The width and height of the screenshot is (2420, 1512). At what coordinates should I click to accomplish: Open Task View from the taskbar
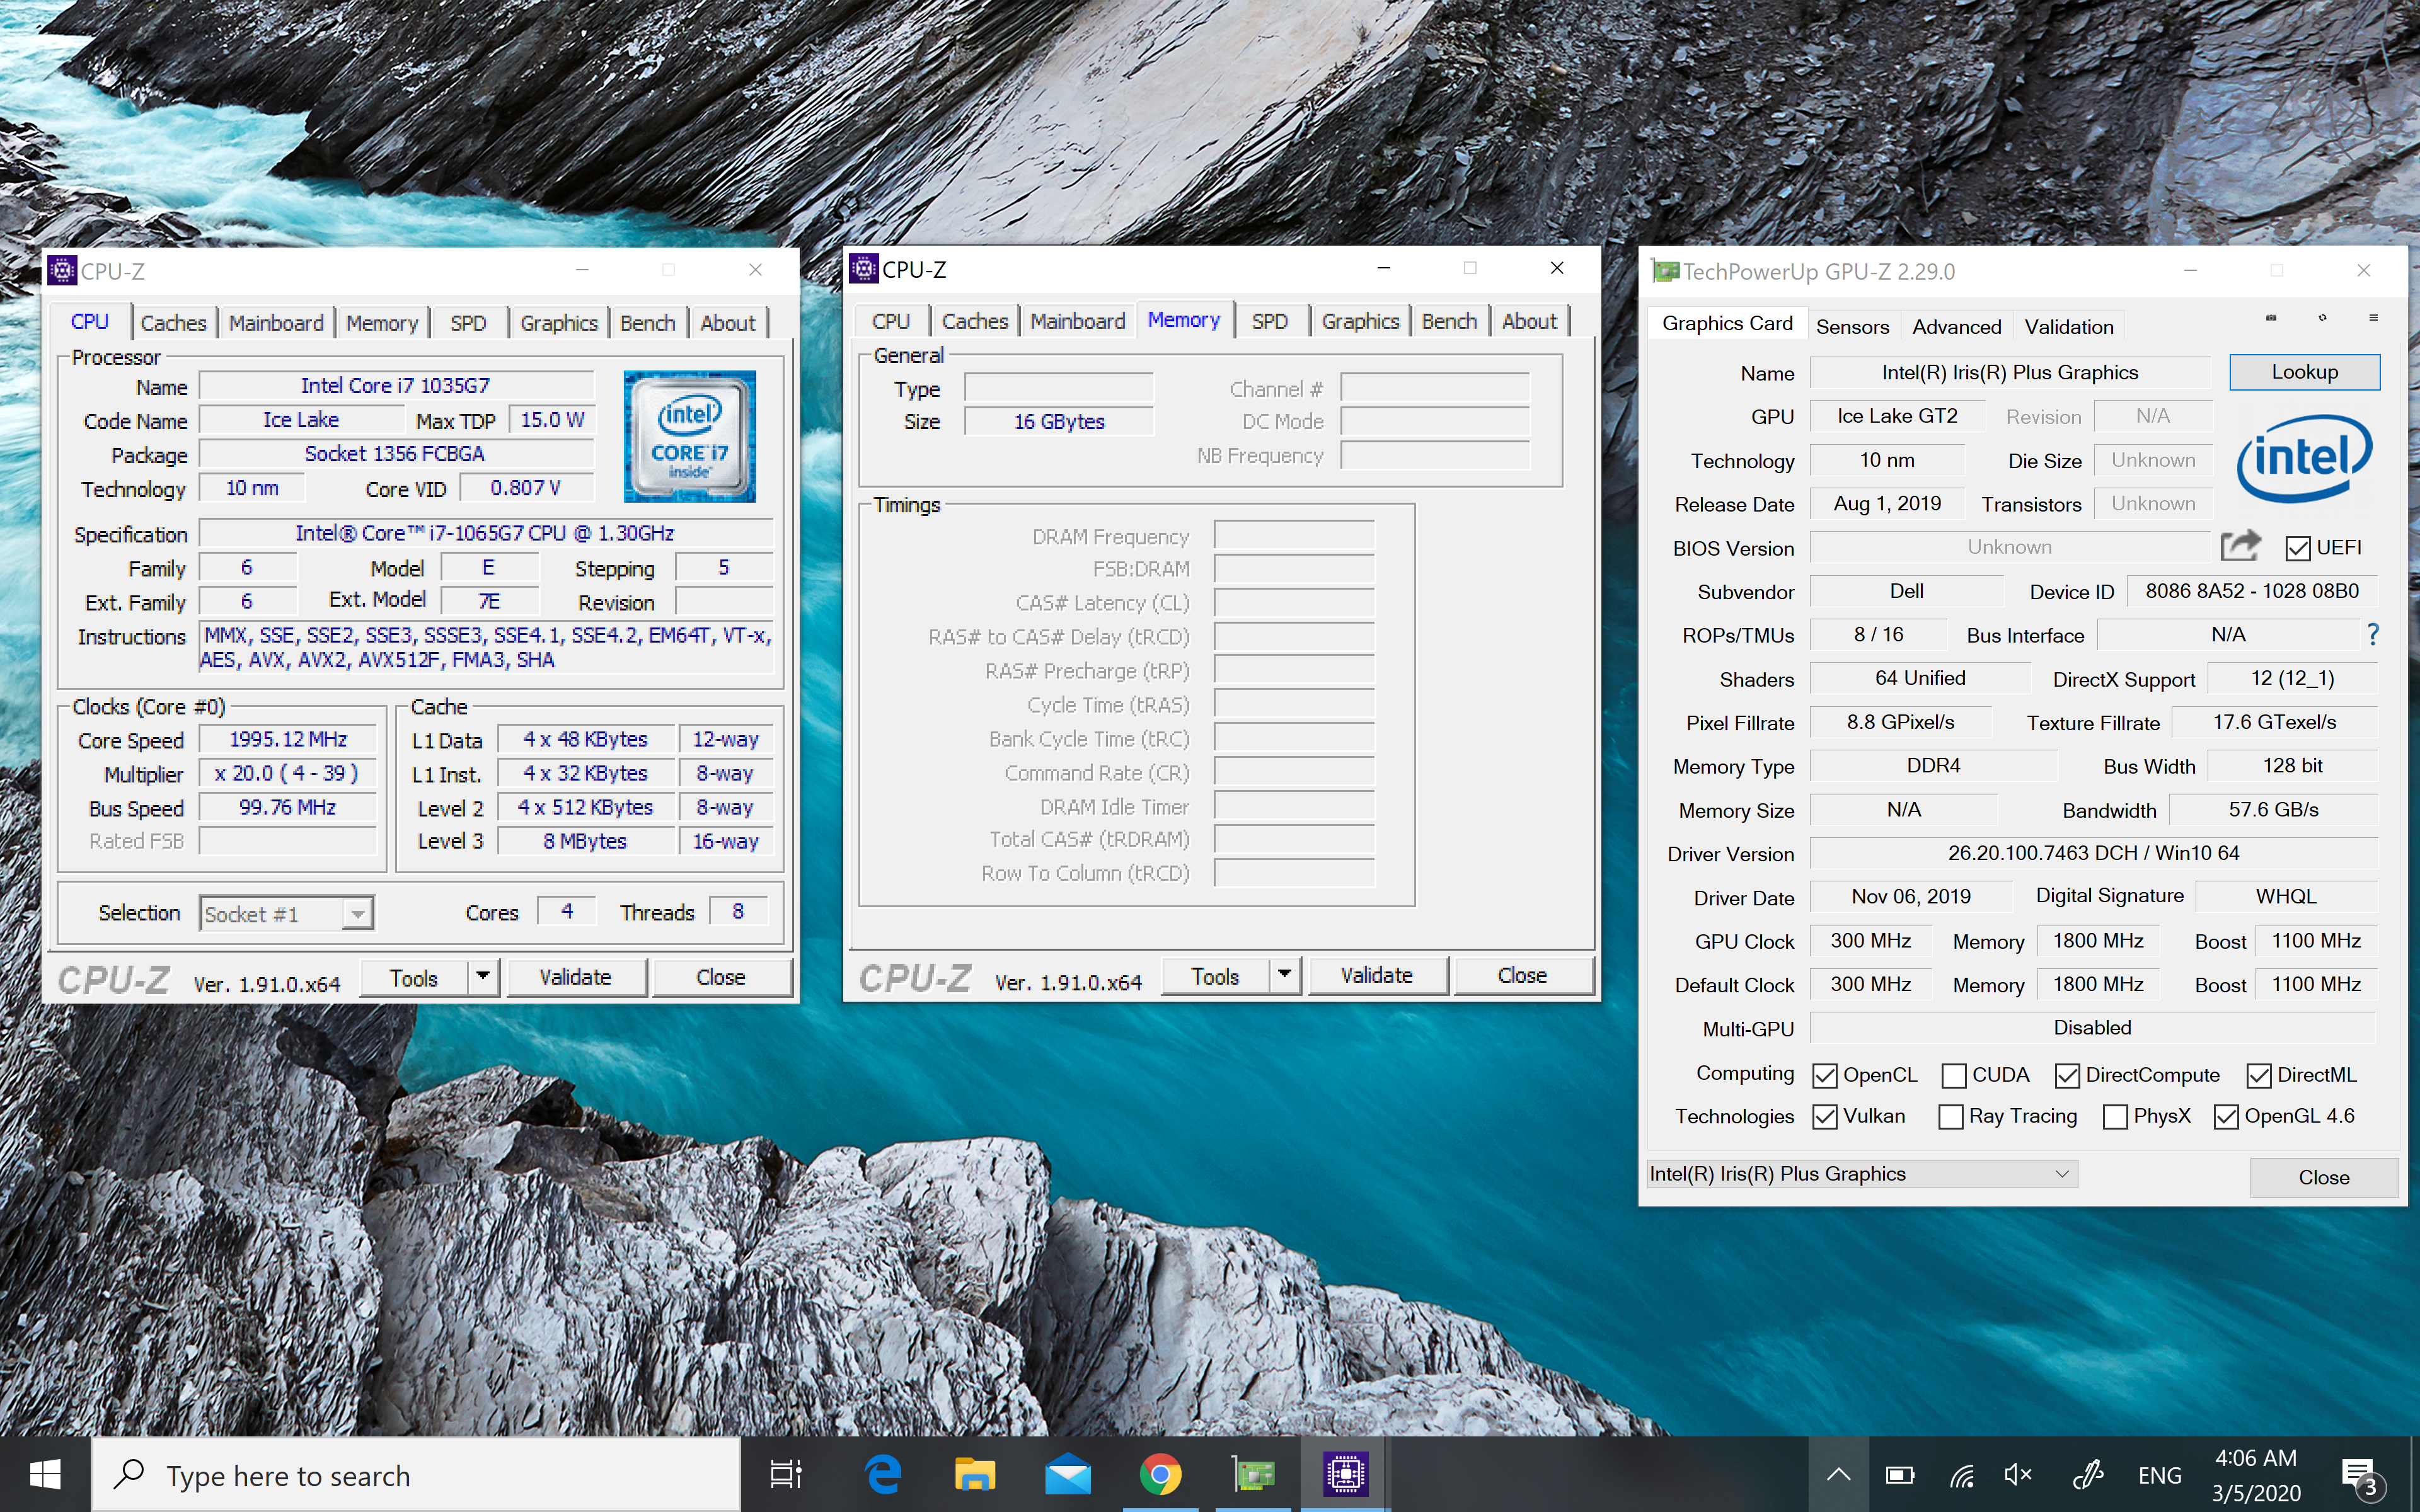[786, 1474]
